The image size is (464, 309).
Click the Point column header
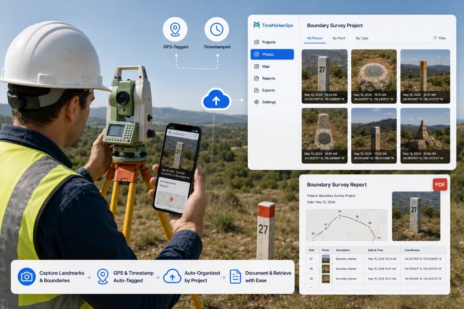tap(312, 250)
